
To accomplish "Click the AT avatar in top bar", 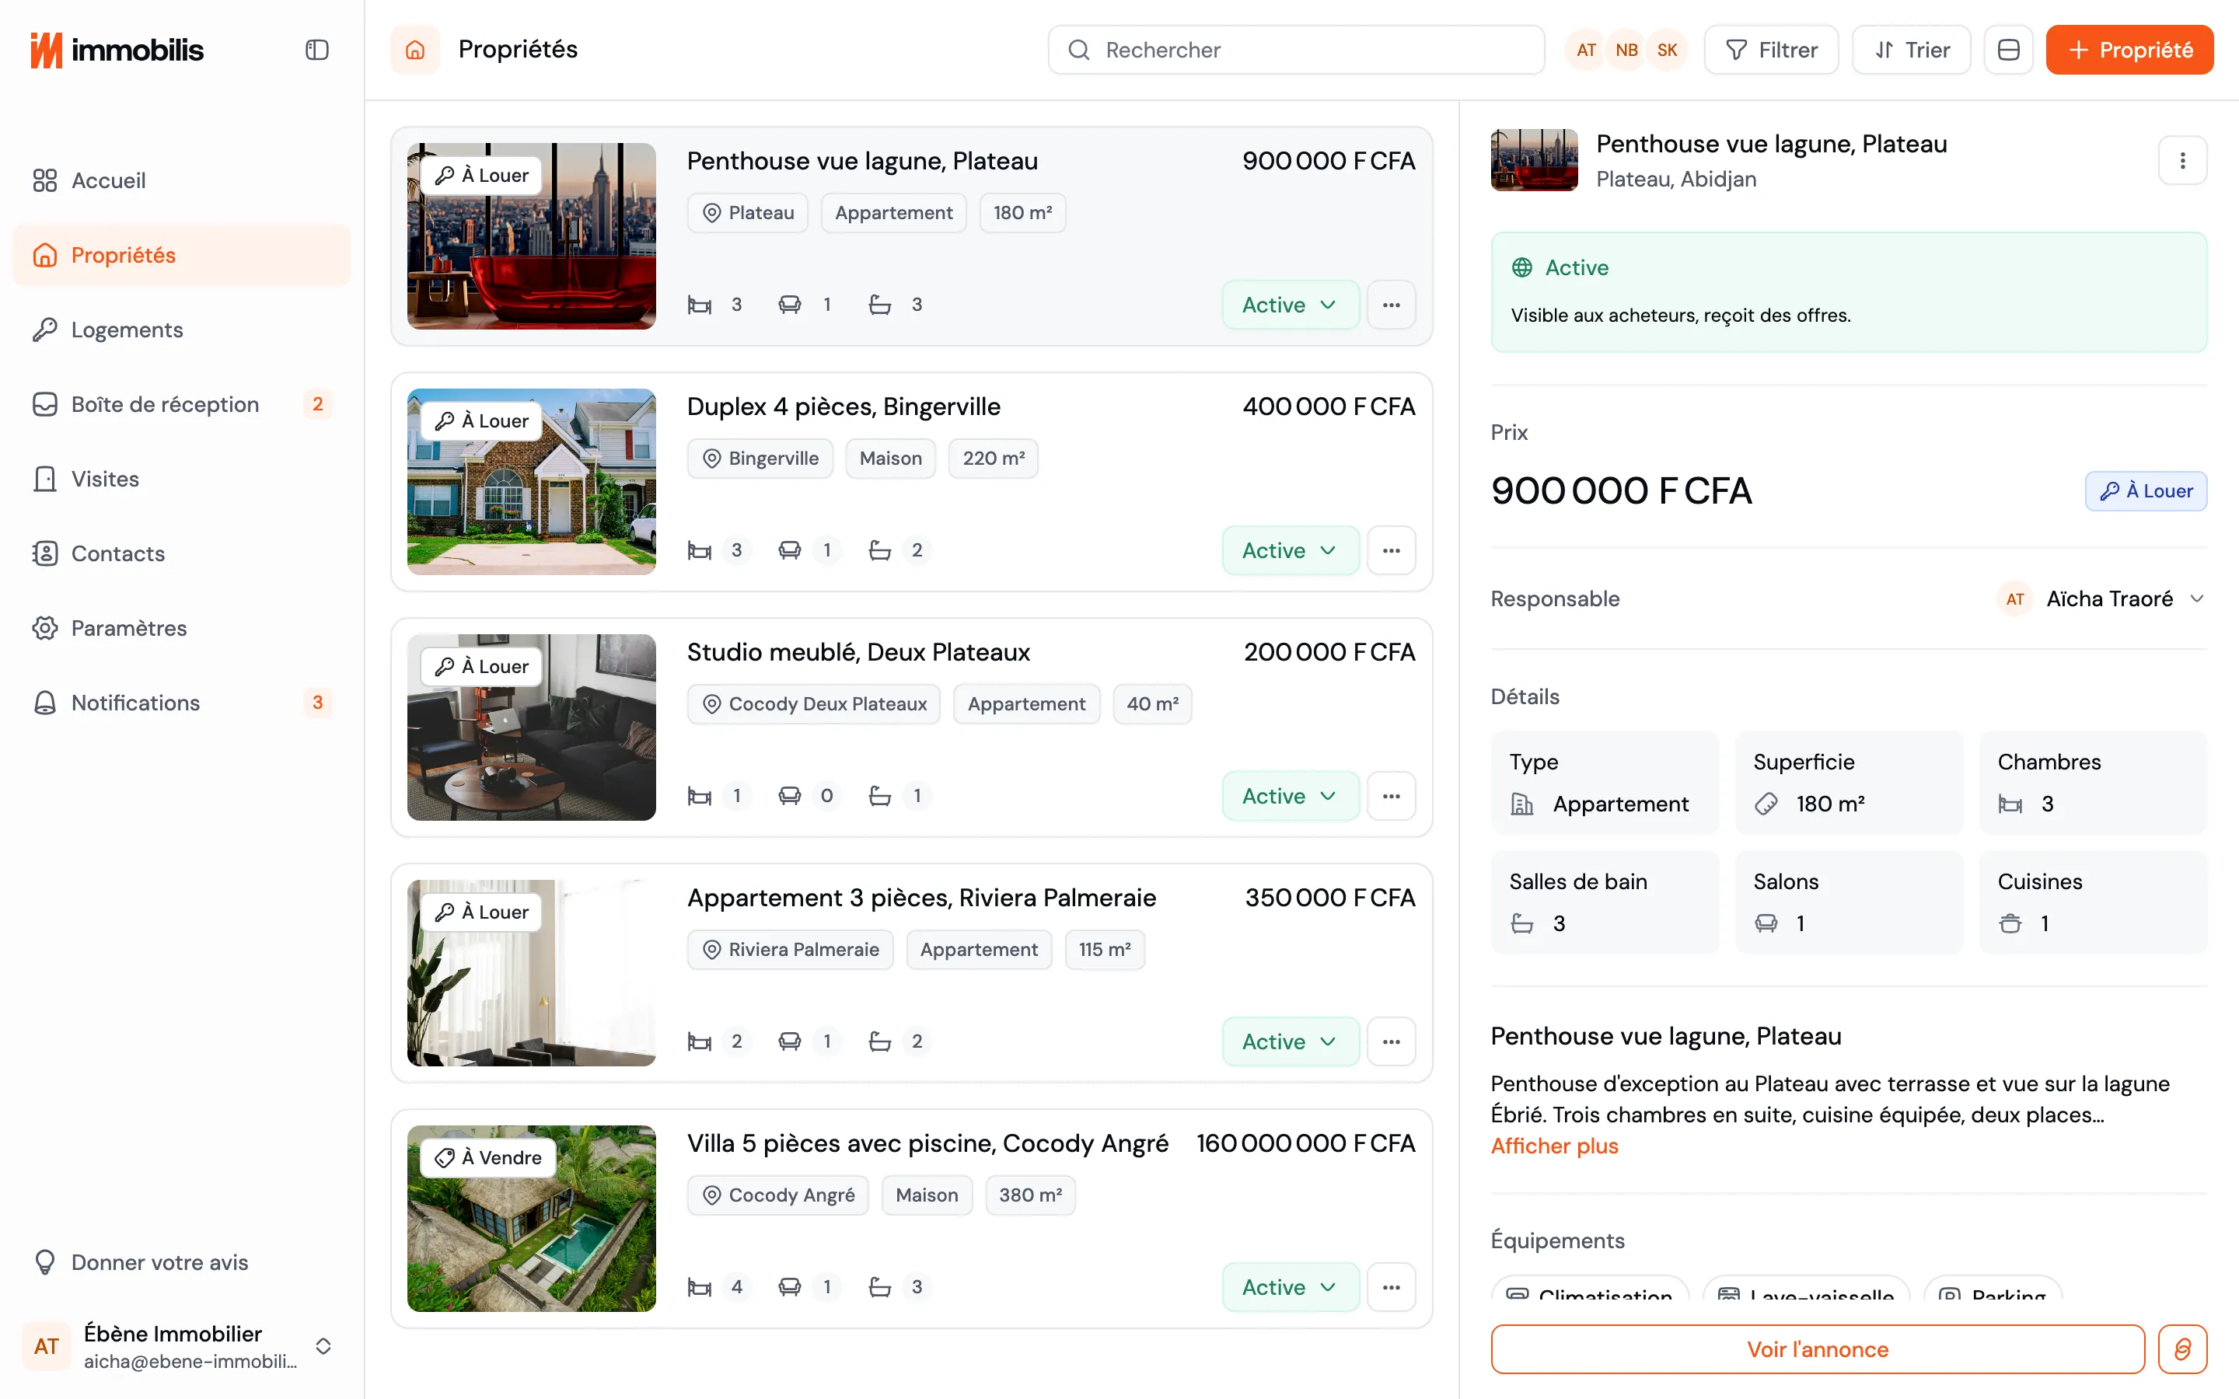I will 1586,50.
